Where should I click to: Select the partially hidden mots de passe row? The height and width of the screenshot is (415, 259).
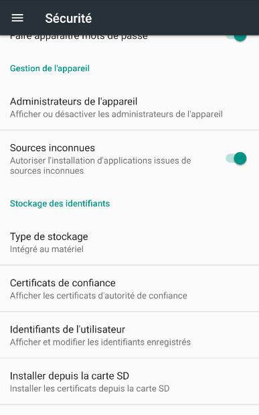130,39
